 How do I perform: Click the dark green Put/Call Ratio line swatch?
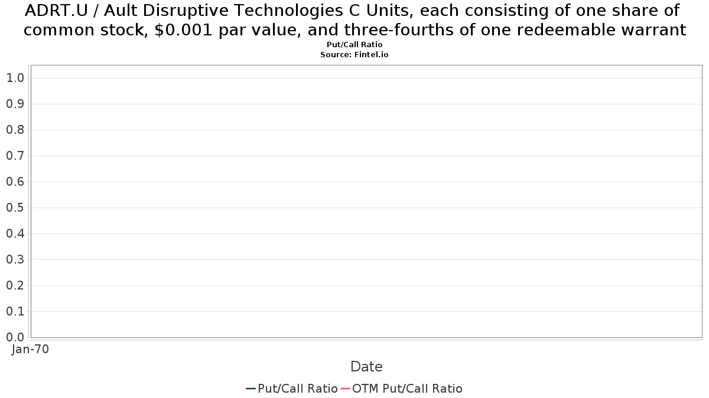click(x=251, y=389)
